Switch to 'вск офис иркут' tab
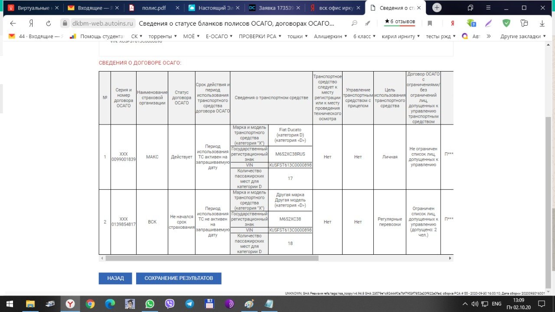Screen dimensions: 555x312 (x=335, y=8)
